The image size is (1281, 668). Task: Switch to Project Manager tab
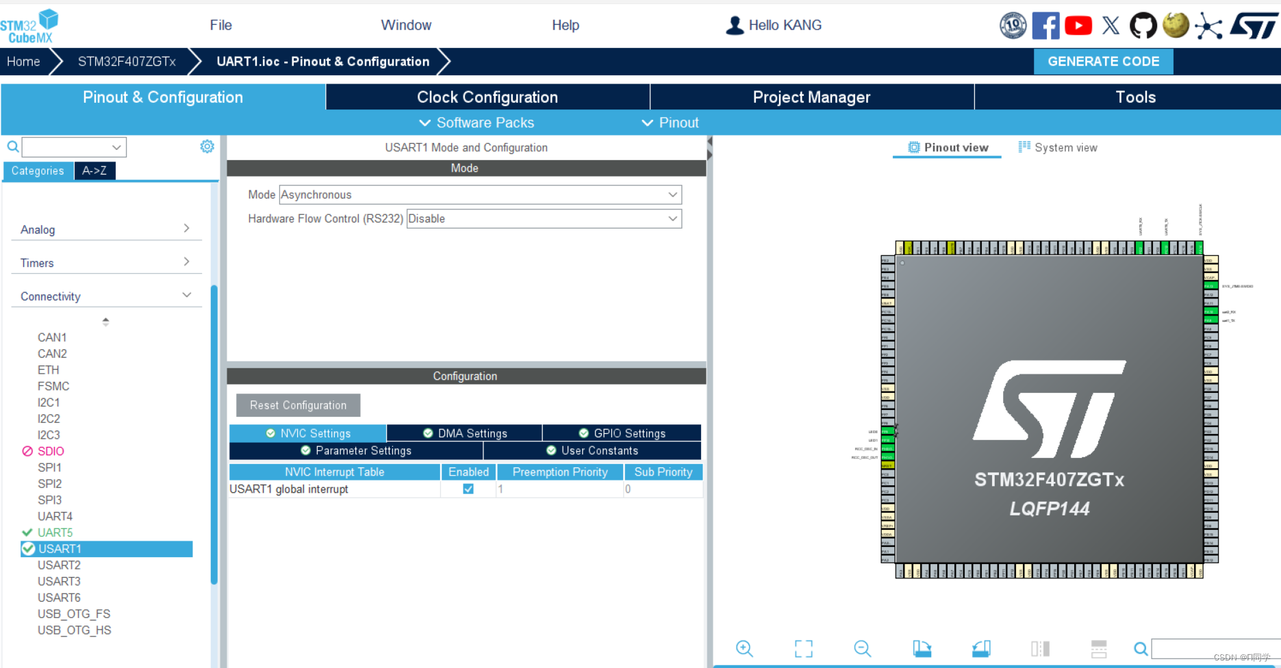812,97
